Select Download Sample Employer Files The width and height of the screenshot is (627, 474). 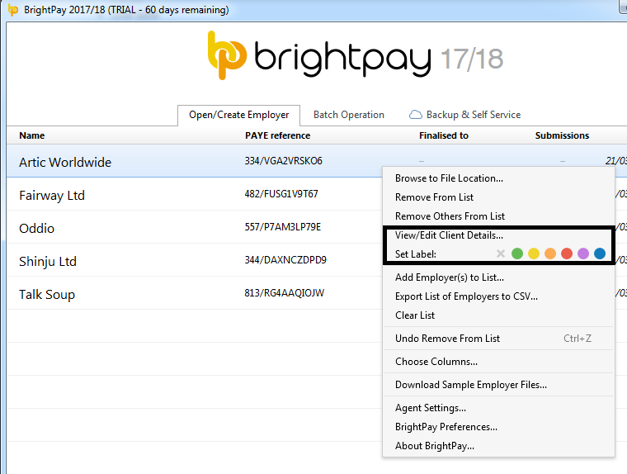(498, 385)
